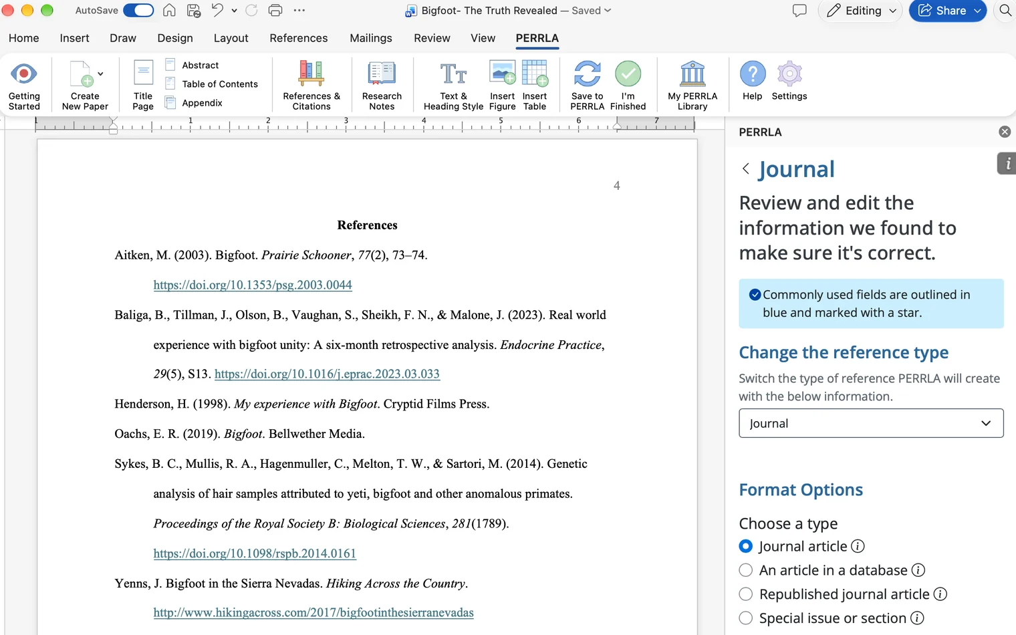Toggle the AutoSave switch
The width and height of the screenshot is (1016, 635).
(x=138, y=11)
